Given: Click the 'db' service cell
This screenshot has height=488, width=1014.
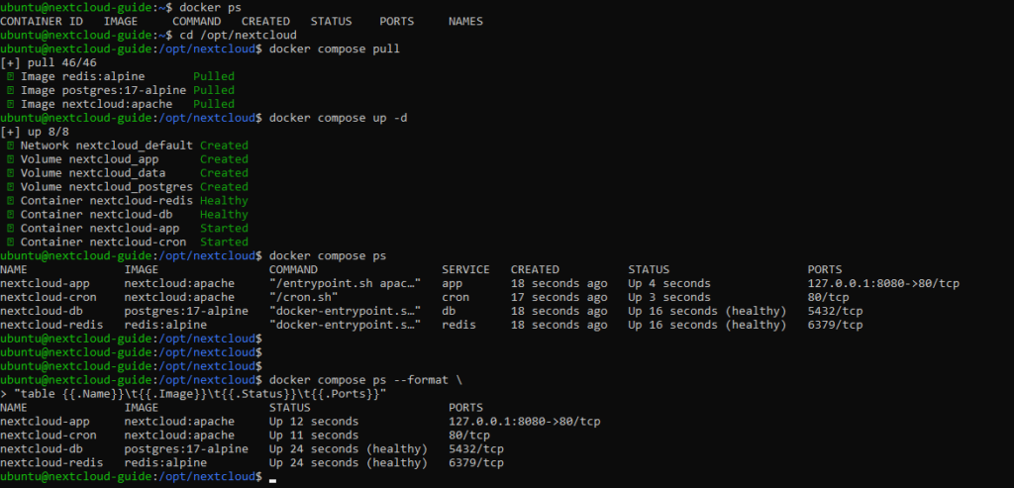Looking at the screenshot, I should point(449,312).
